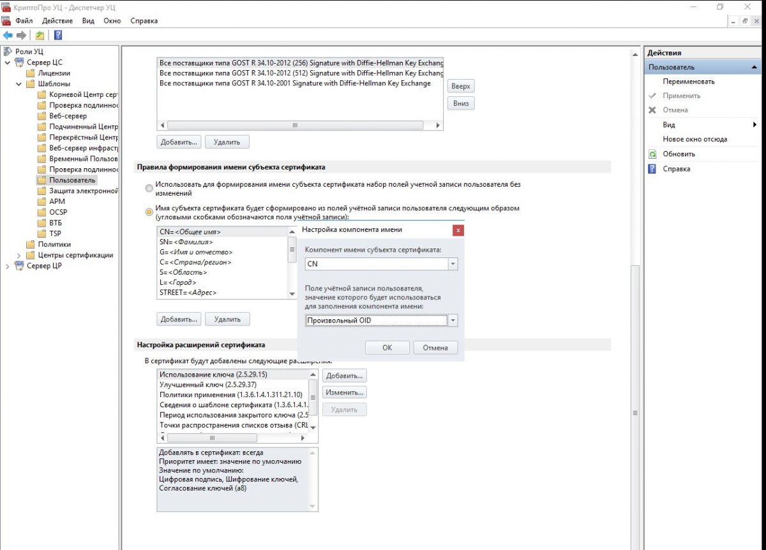Click the Справка help icon in Actions pane

[652, 169]
